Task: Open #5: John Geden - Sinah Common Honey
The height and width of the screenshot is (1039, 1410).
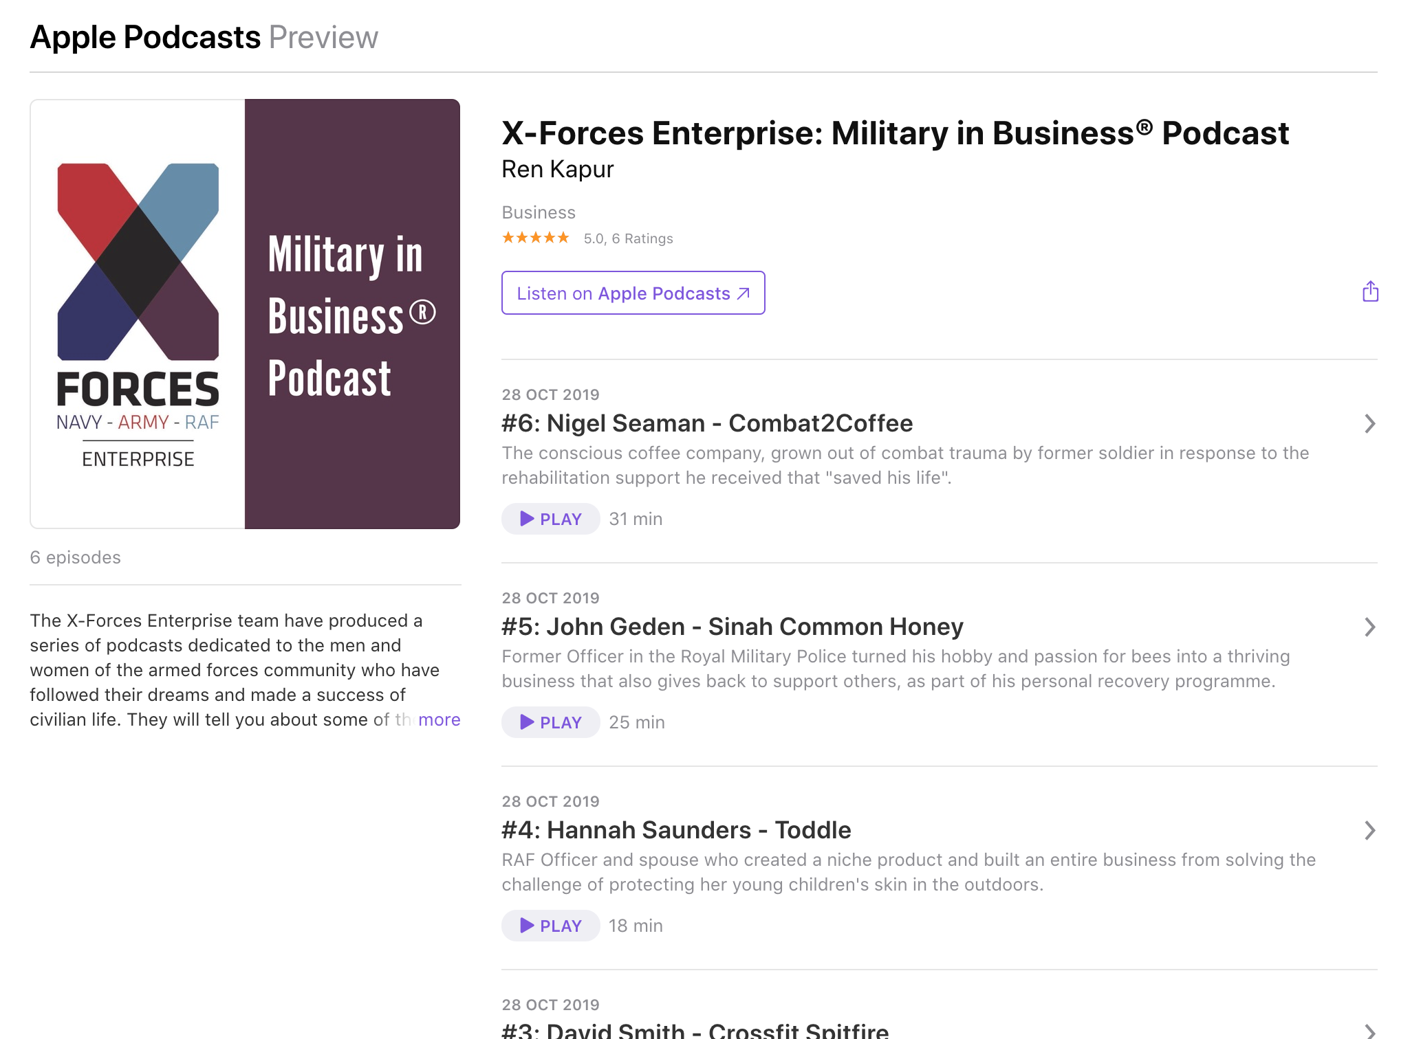Action: pos(732,627)
